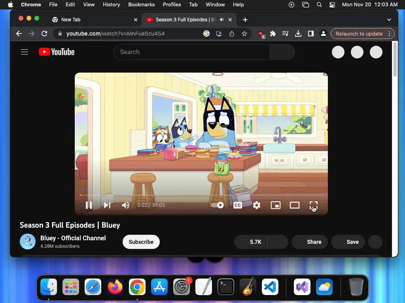Click the youtube.com address bar
405x303 pixels.
click(x=115, y=34)
